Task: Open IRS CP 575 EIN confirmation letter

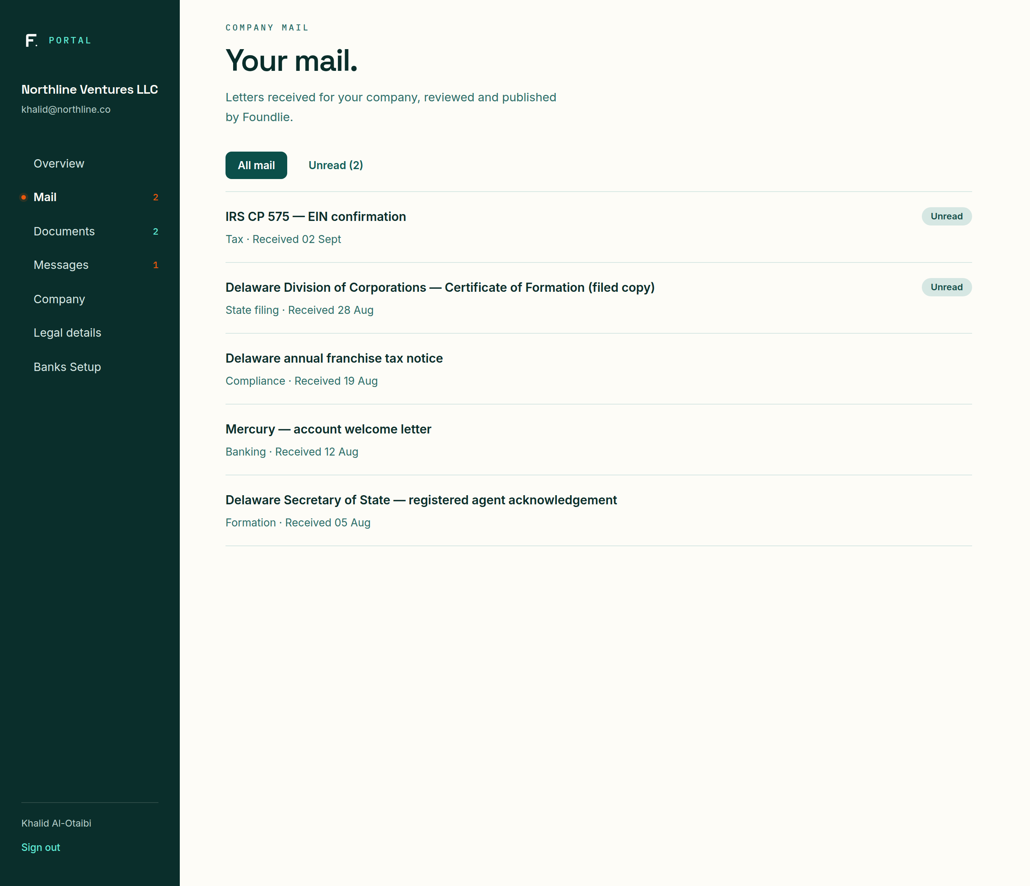Action: point(598,227)
